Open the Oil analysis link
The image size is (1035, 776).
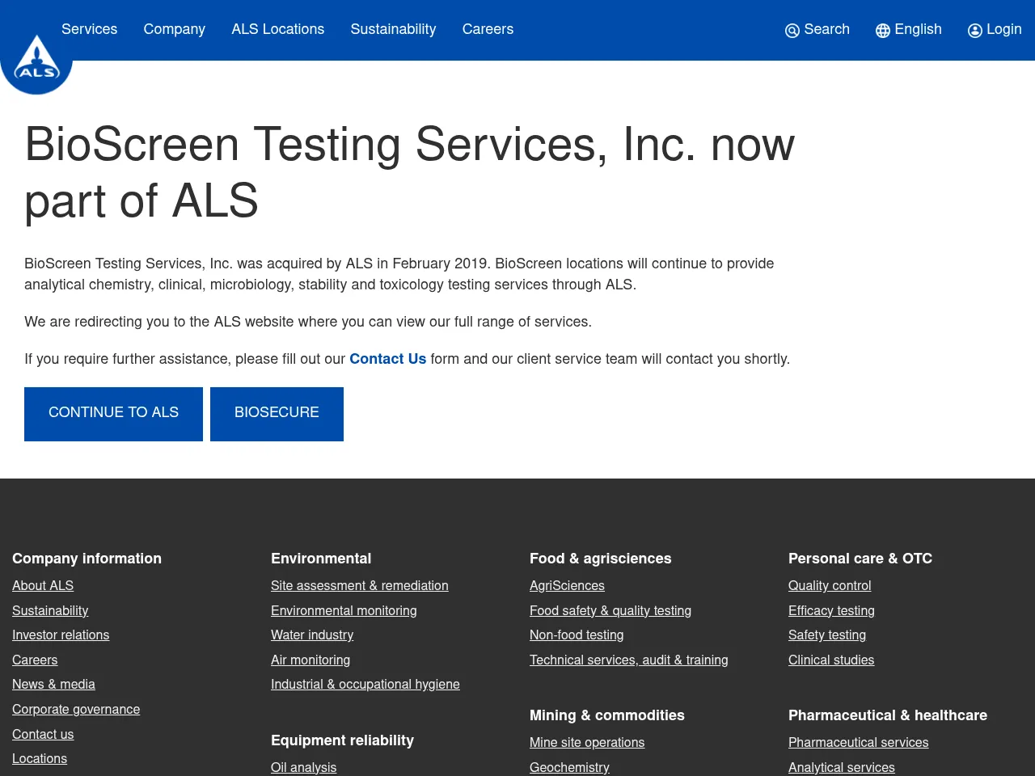click(303, 768)
